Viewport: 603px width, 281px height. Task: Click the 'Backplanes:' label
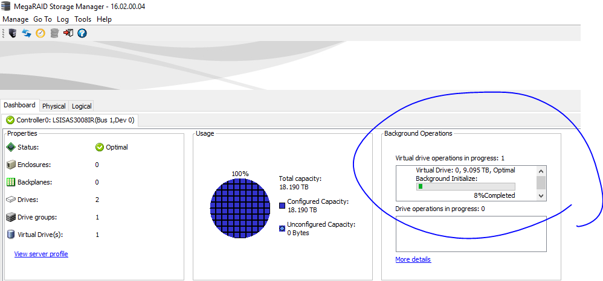[x=34, y=182]
